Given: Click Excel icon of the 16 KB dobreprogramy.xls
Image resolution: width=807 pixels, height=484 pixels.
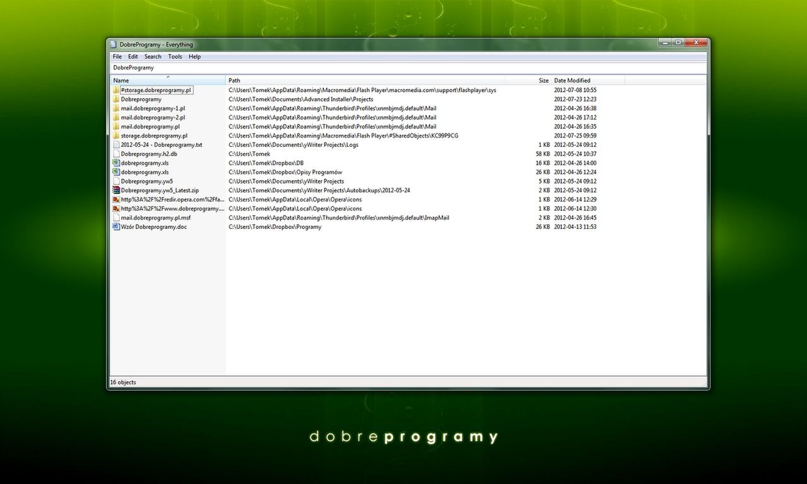Looking at the screenshot, I should pyautogui.click(x=116, y=163).
